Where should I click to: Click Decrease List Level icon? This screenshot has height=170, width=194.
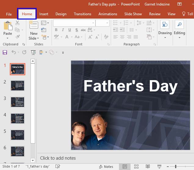[116, 30]
